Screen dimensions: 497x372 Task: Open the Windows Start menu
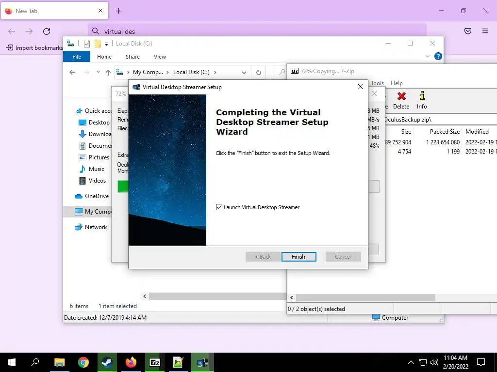tap(12, 362)
